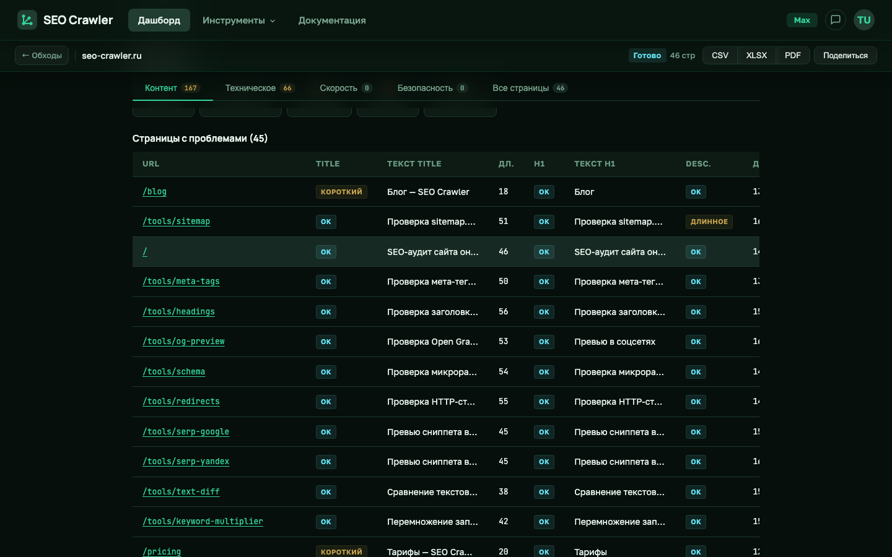Image resolution: width=892 pixels, height=557 pixels.
Task: Export the report as CSV
Action: click(720, 56)
